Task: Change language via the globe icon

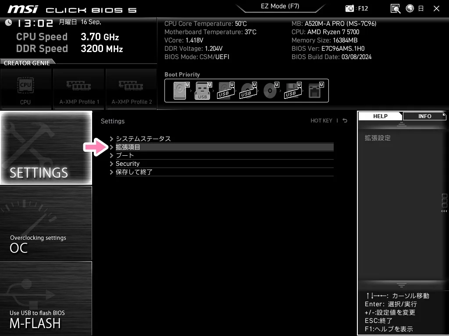Action: coord(409,8)
